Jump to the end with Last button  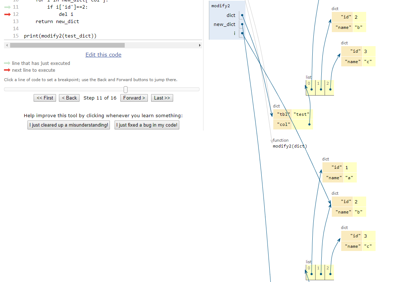162,98
